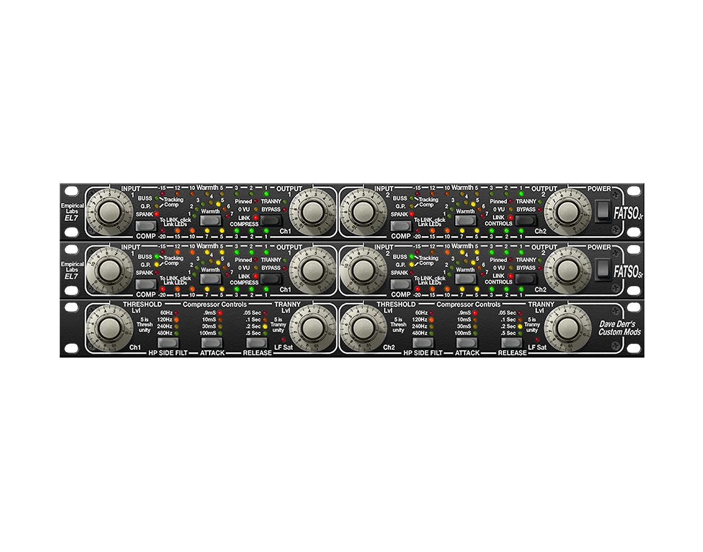
Task: Click the Ch1 .2 Sec release LED
Action: [265, 326]
